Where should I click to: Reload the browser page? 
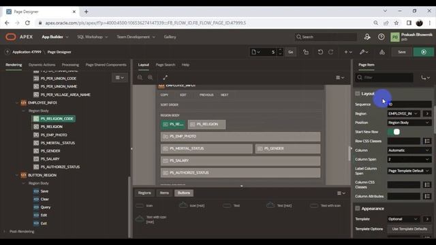pyautogui.click(x=27, y=23)
